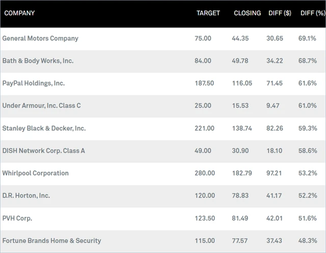Click General Motors target value 75.00
Viewport: 326px width, 253px height.
[203, 38]
